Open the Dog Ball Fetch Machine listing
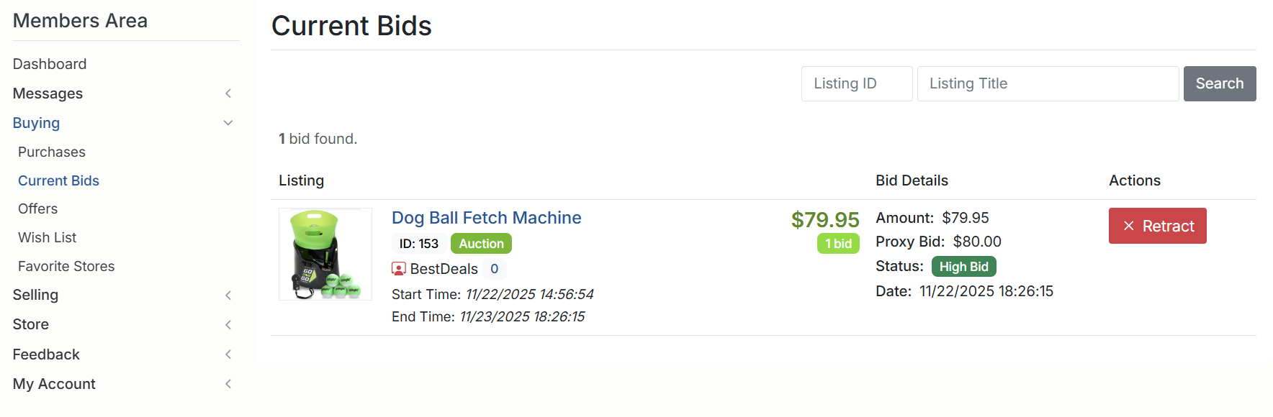1273x417 pixels. [x=486, y=218]
